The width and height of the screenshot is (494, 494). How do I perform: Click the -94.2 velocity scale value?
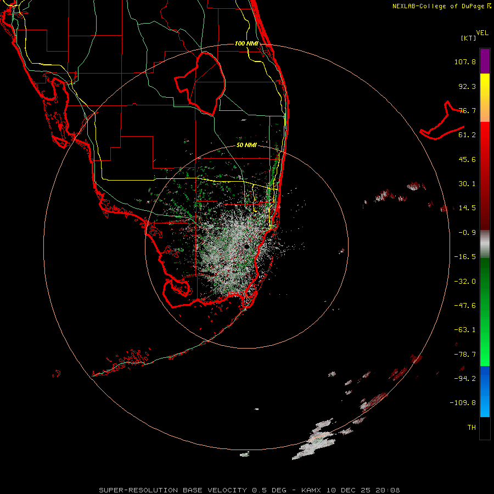coord(465,378)
